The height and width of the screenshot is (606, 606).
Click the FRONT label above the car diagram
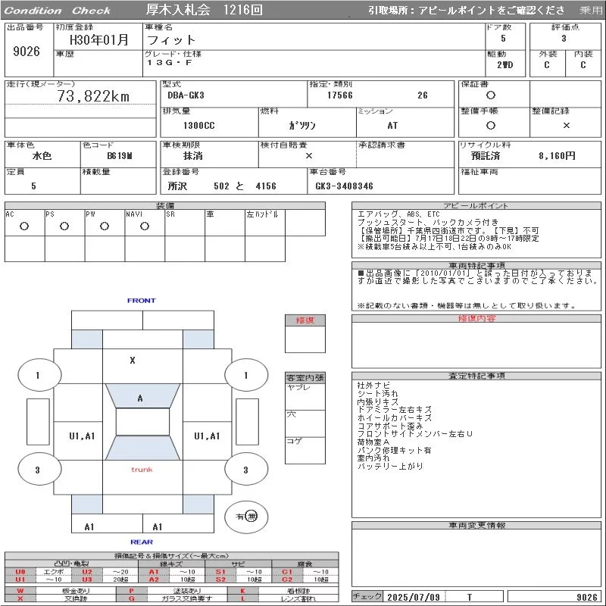(x=142, y=300)
